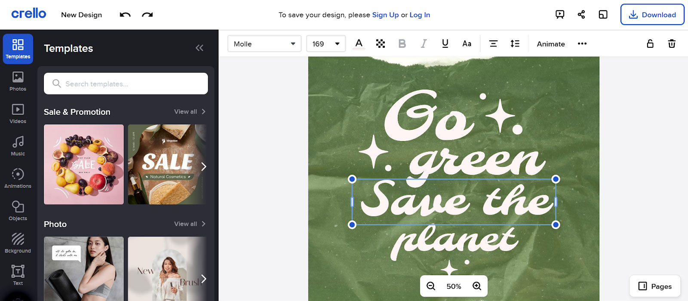The width and height of the screenshot is (688, 301).
Task: Select the yoga mat woman template
Action: (x=84, y=269)
